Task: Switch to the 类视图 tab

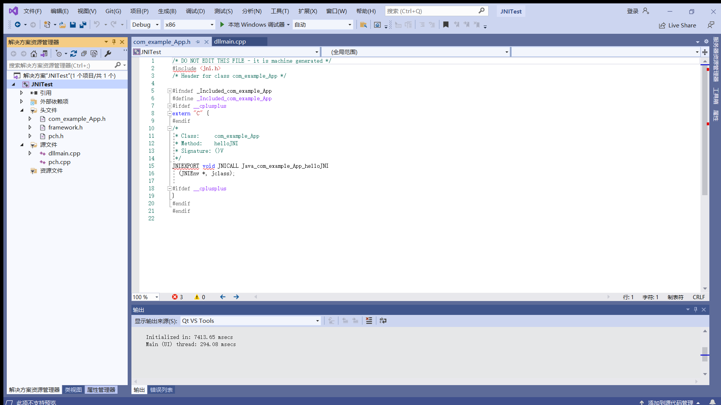Action: pyautogui.click(x=73, y=390)
